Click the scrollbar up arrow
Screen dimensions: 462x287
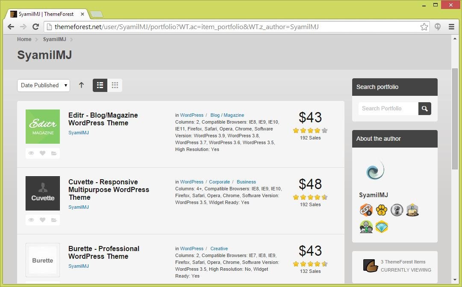[455, 39]
